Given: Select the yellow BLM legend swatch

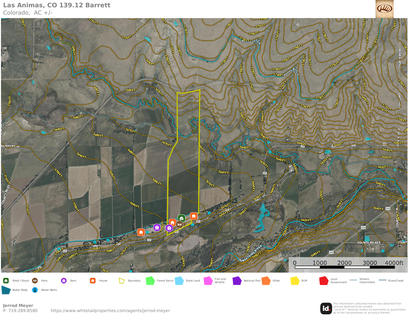Looking at the screenshot, I should [295, 281].
